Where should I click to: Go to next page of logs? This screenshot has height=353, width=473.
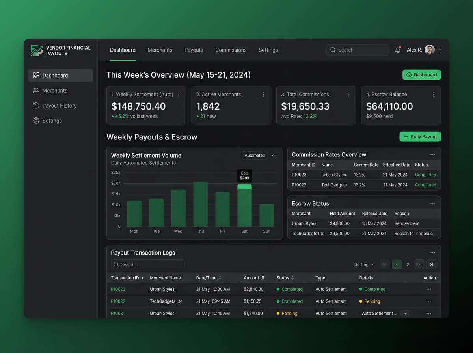(419, 264)
